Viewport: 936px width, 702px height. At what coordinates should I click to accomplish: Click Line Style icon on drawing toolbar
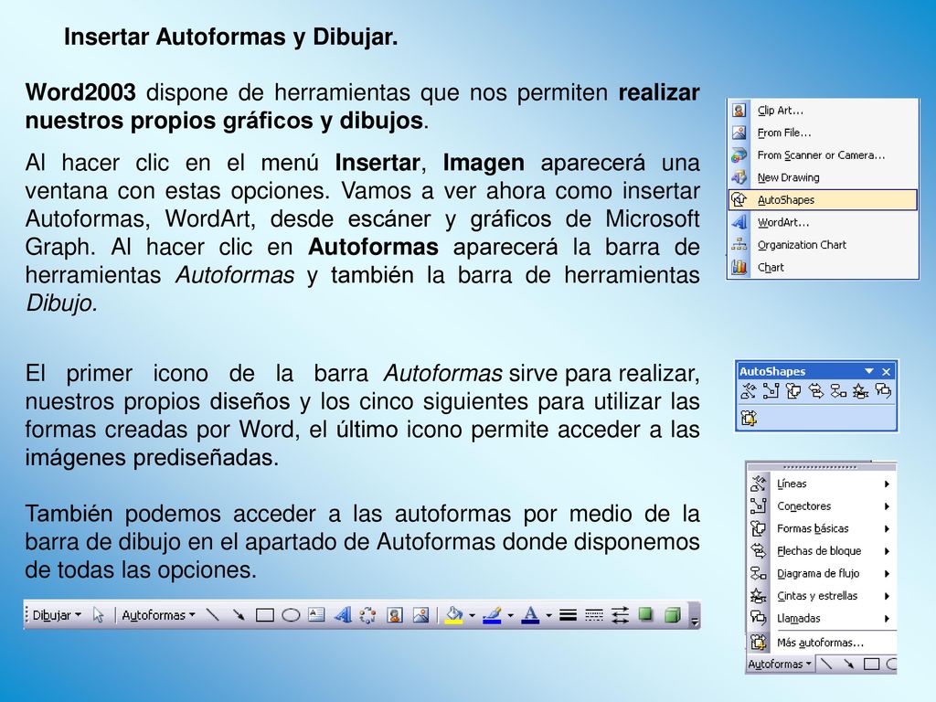pos(568,615)
